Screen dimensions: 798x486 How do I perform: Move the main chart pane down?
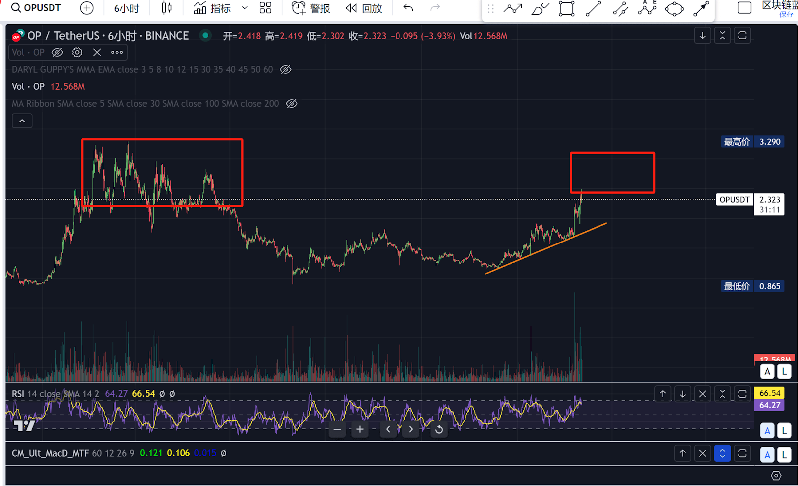(702, 35)
